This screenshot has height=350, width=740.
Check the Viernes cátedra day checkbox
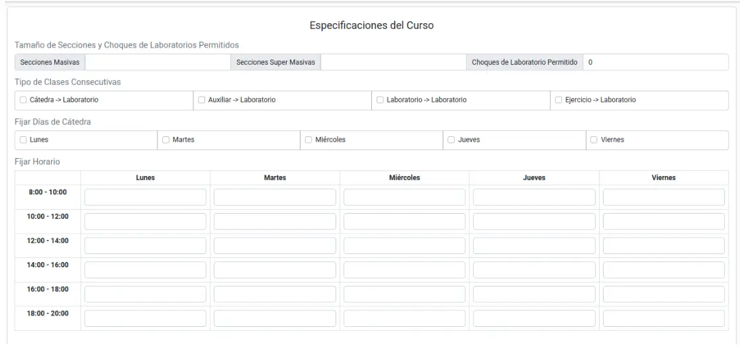coord(594,140)
